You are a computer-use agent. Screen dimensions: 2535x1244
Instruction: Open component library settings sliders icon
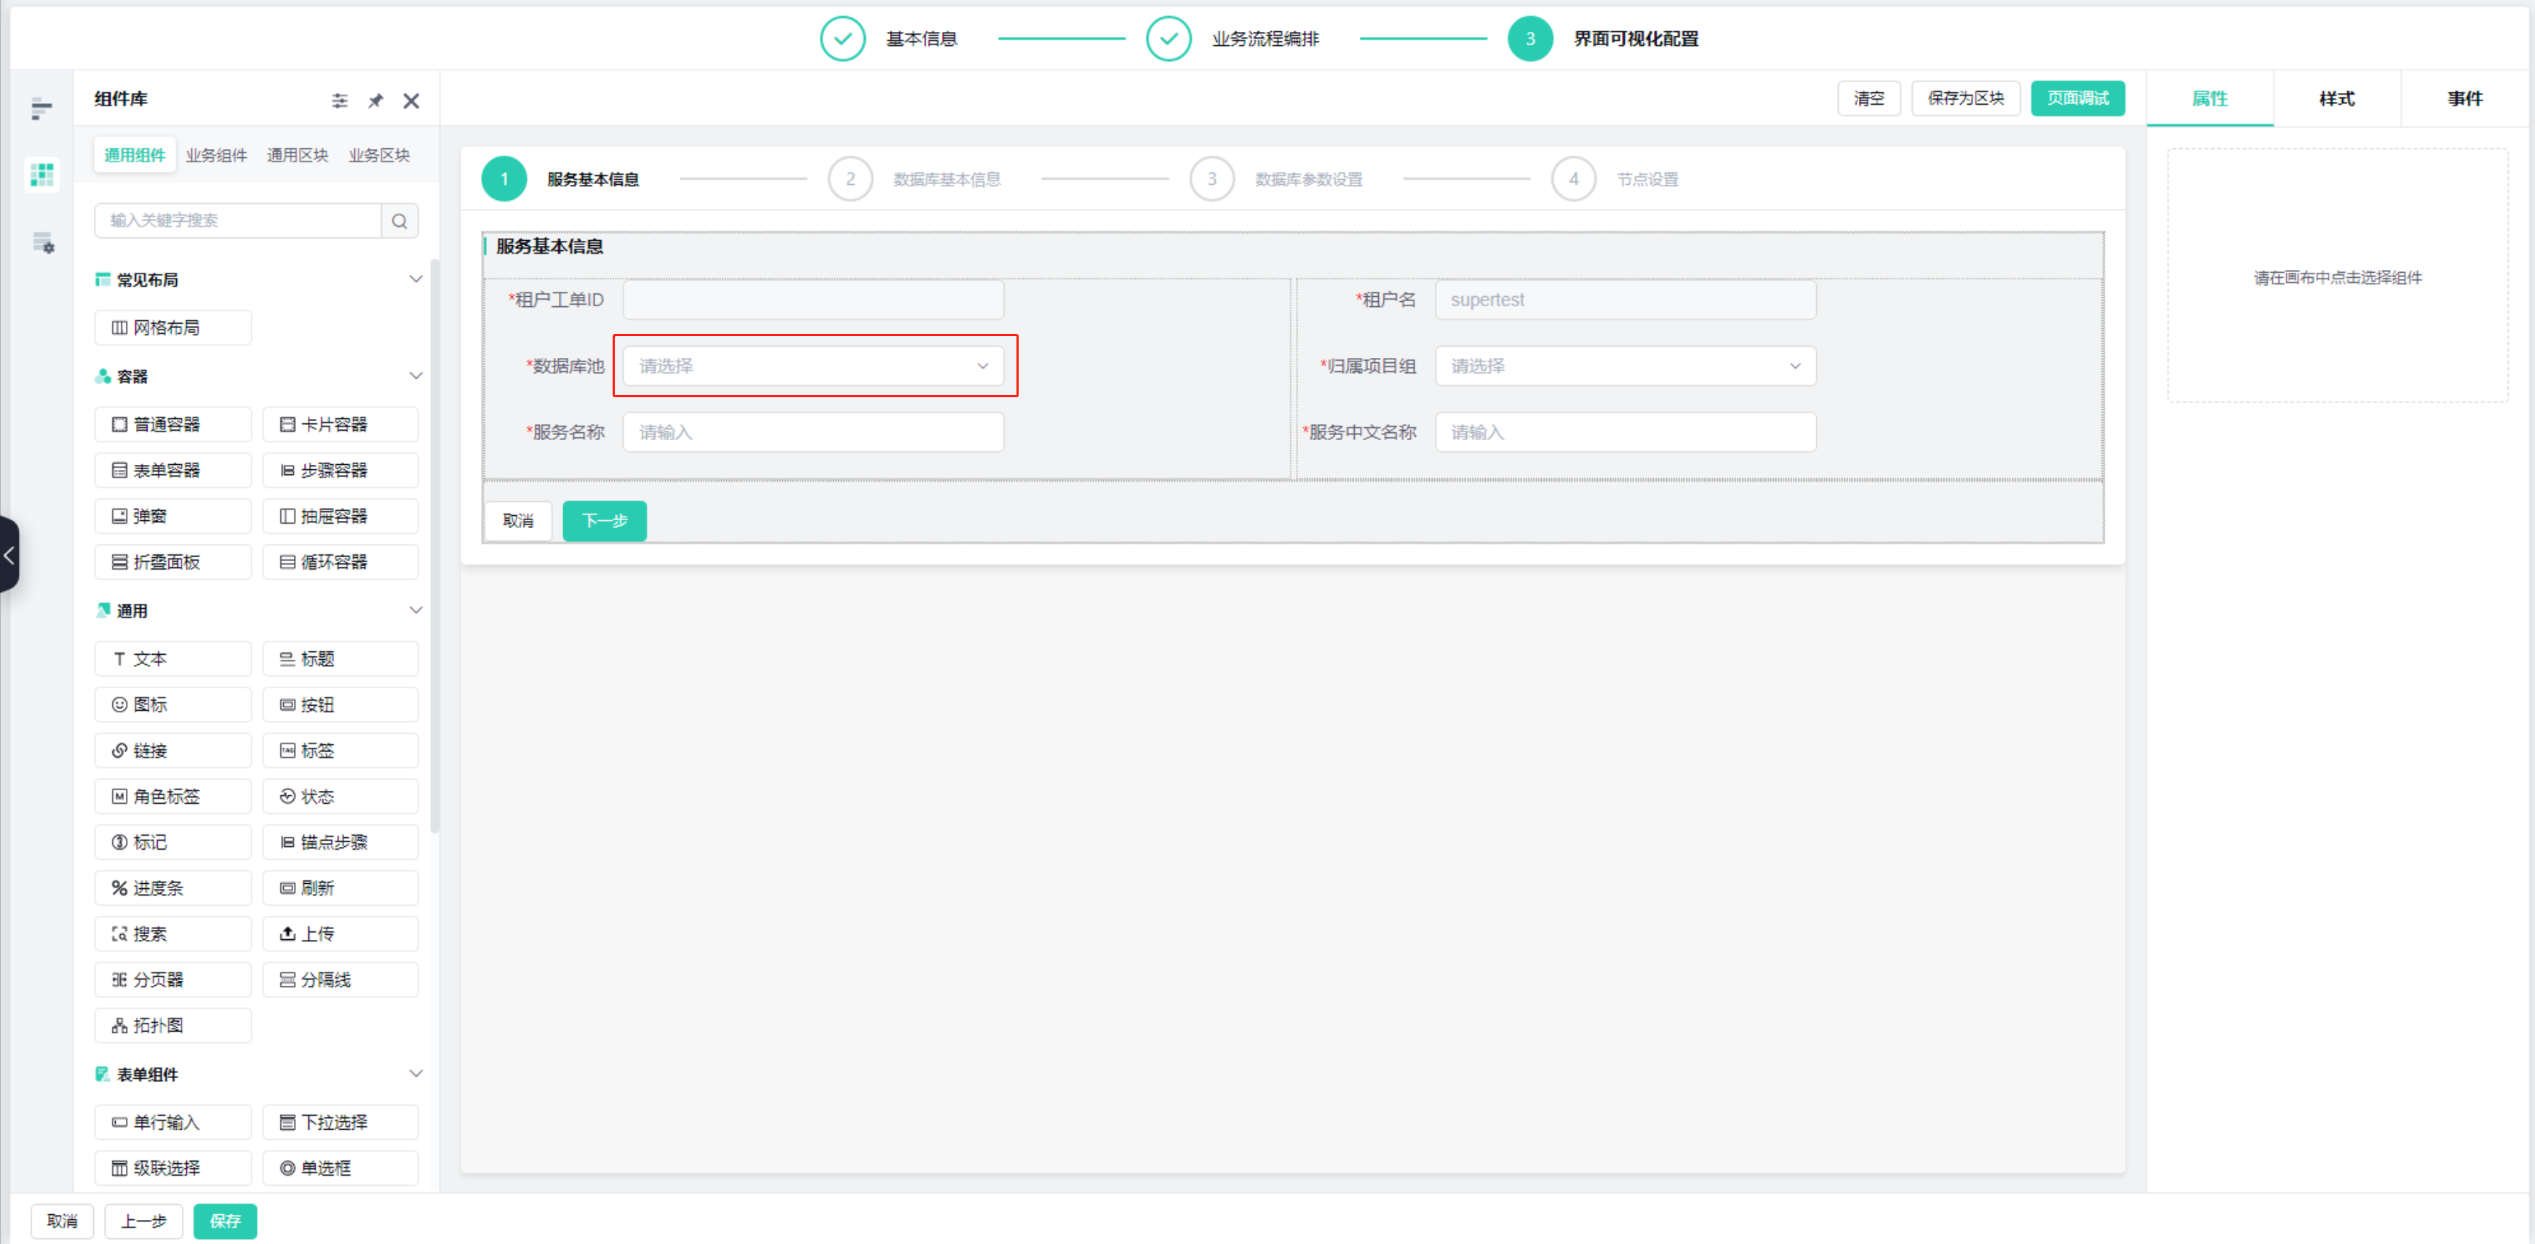coord(340,100)
